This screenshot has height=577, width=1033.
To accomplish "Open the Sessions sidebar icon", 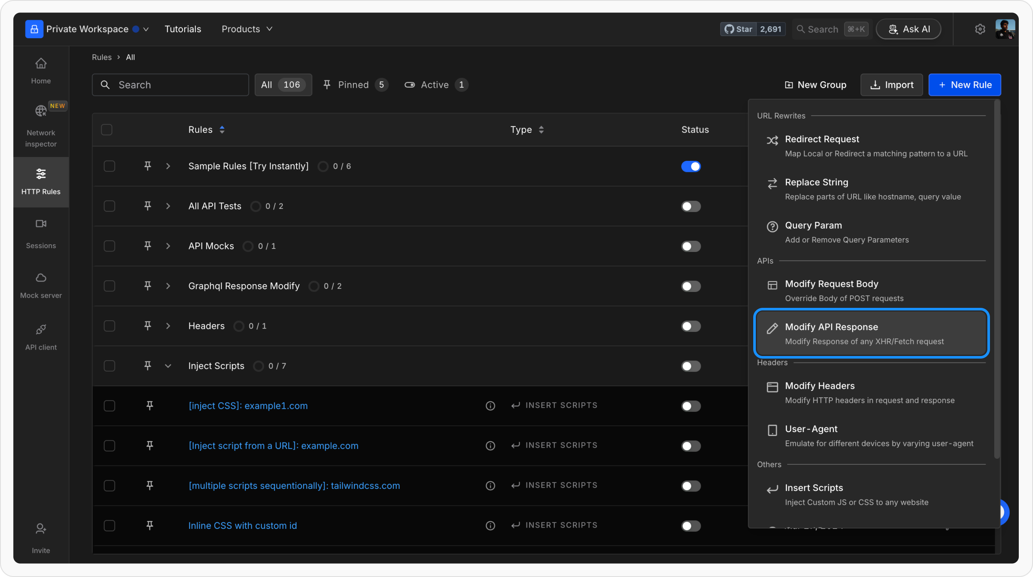I will 41,224.
